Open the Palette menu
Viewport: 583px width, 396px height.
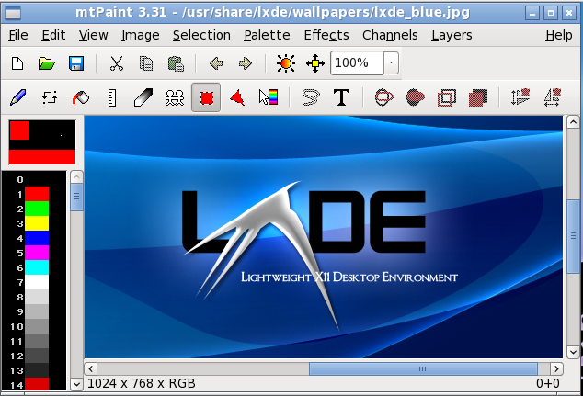[x=267, y=35]
